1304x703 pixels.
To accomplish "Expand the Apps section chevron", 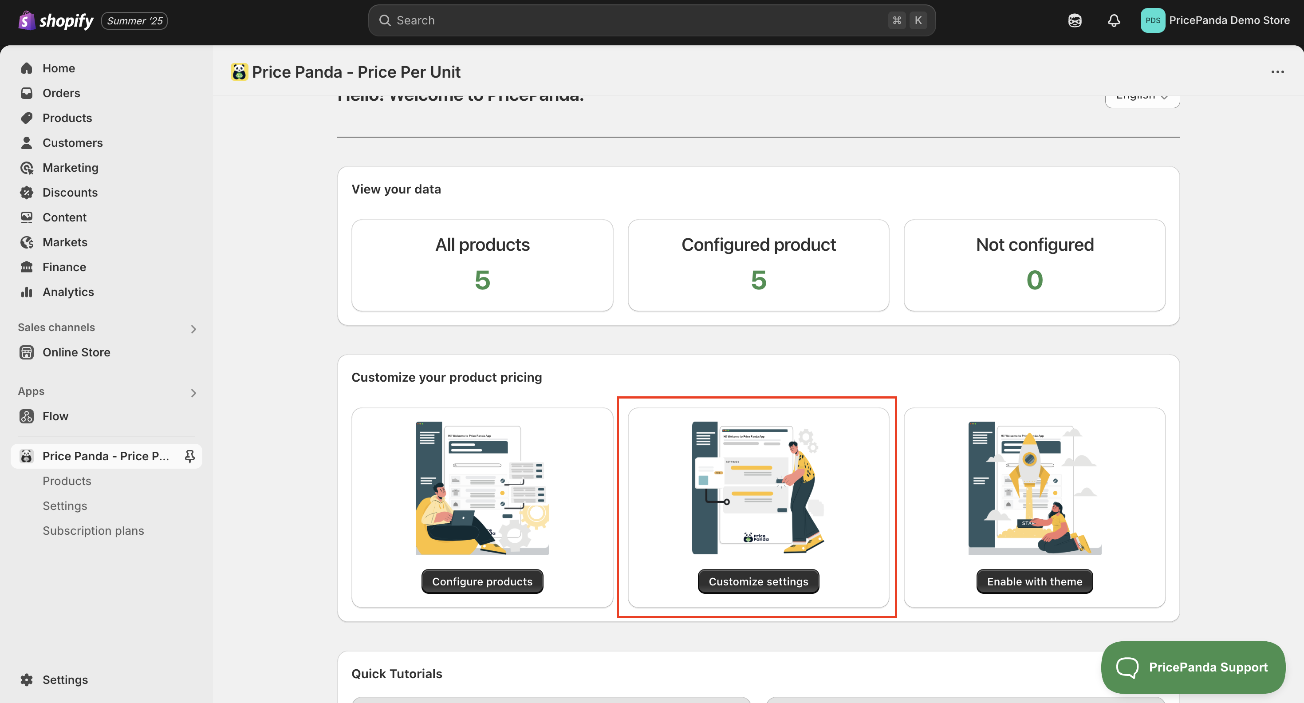I will [x=193, y=393].
